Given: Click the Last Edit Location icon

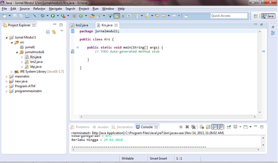Looking at the screenshot, I should [x=157, y=16].
